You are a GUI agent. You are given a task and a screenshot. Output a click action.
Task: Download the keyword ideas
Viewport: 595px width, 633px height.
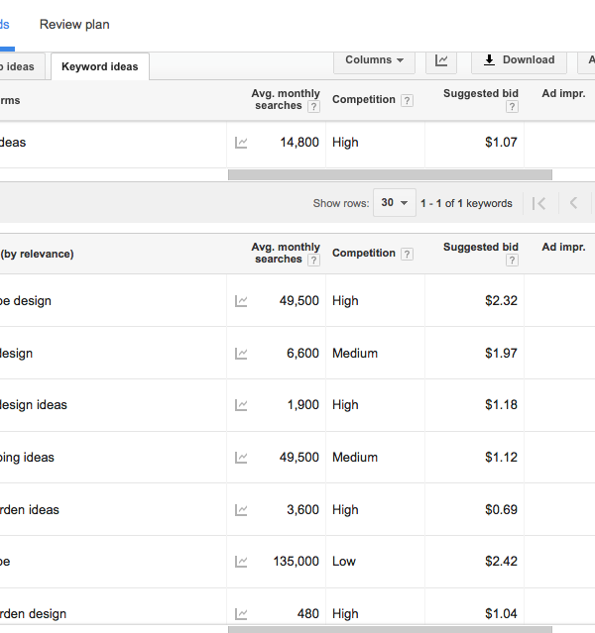(x=519, y=61)
